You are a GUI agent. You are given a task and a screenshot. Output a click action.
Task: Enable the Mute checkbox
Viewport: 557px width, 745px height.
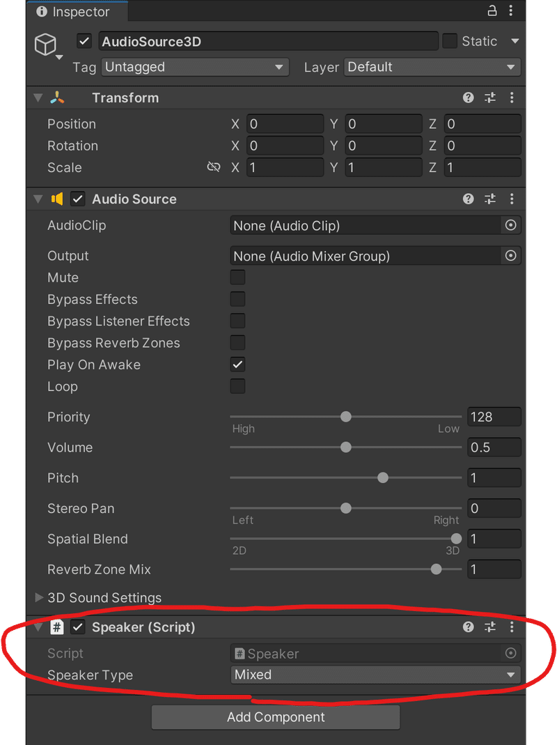pyautogui.click(x=237, y=277)
